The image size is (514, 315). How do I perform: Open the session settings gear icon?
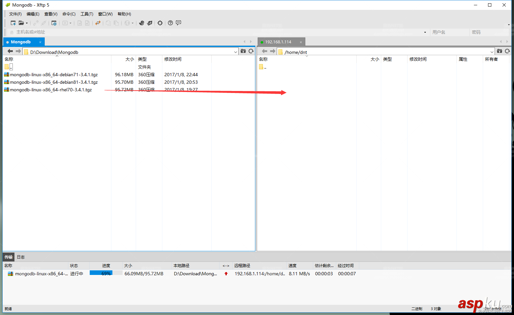tap(160, 23)
